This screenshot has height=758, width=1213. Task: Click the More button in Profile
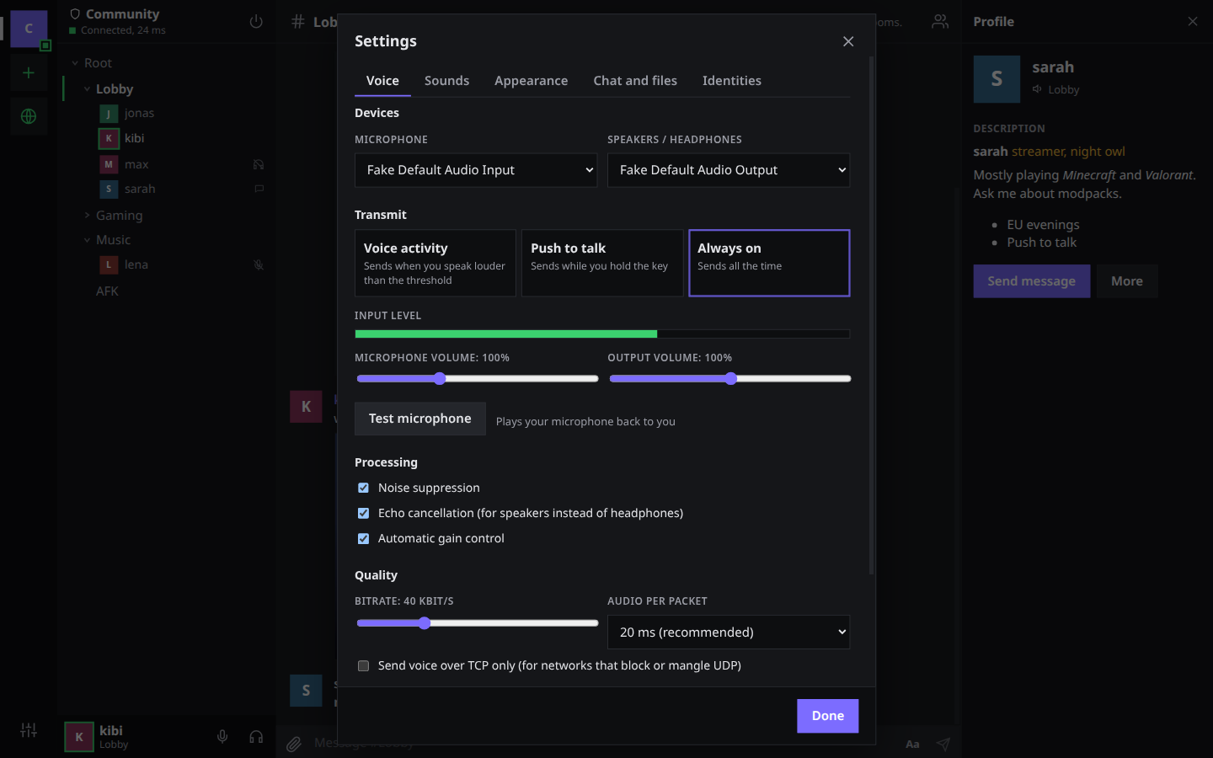coord(1127,281)
